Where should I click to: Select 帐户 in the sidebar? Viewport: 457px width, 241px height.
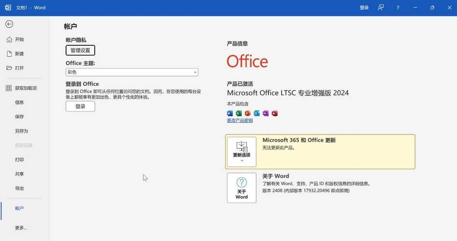[x=19, y=208]
